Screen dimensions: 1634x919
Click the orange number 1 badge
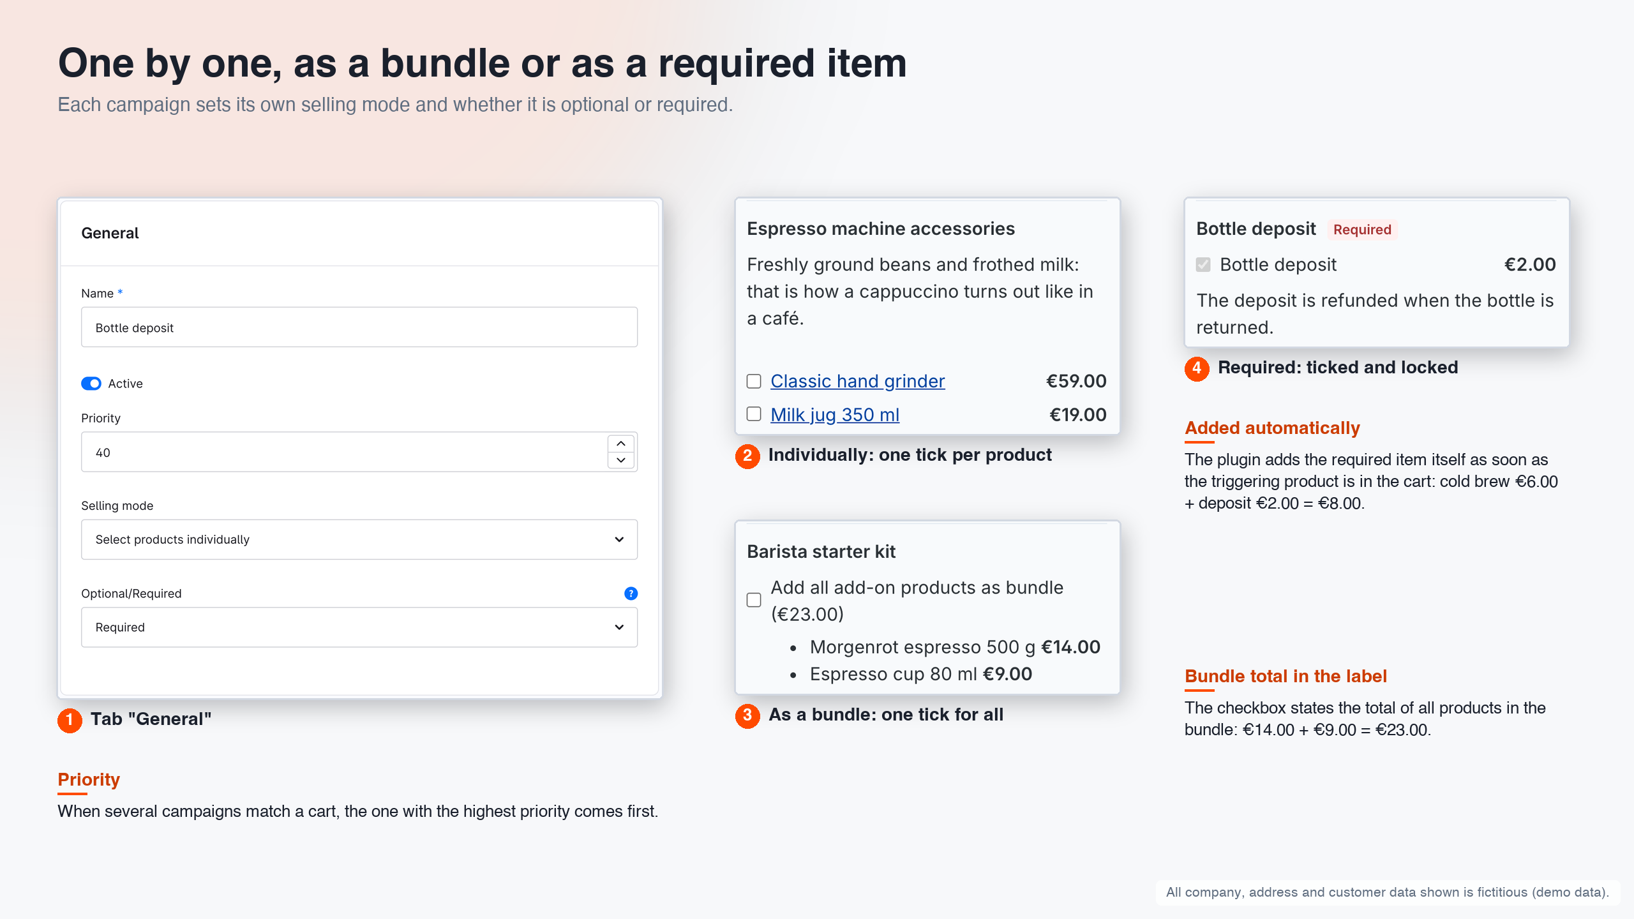(70, 720)
